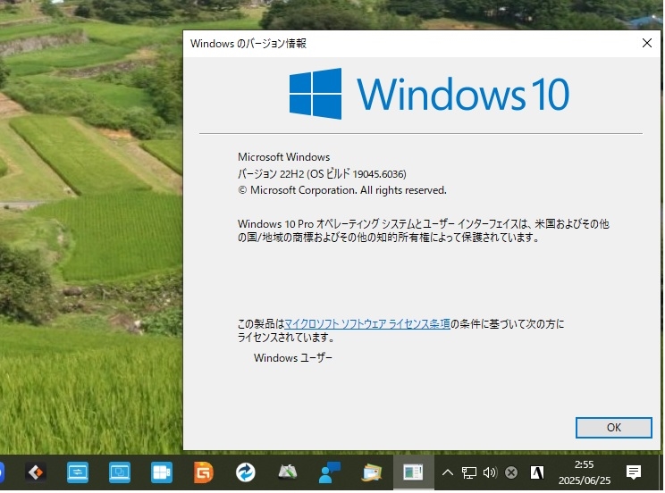Launch the blue window-grid taskbar app

162,472
